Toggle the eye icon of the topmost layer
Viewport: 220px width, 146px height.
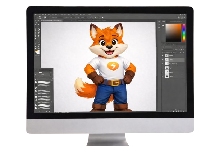tap(163, 56)
